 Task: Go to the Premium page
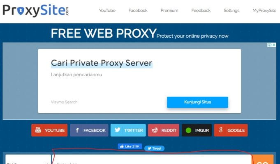169,11
